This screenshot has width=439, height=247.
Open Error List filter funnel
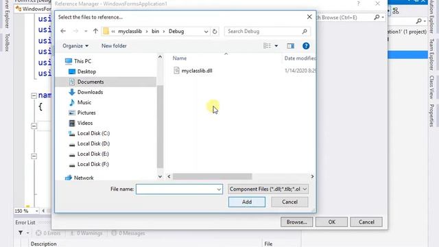click(21, 233)
